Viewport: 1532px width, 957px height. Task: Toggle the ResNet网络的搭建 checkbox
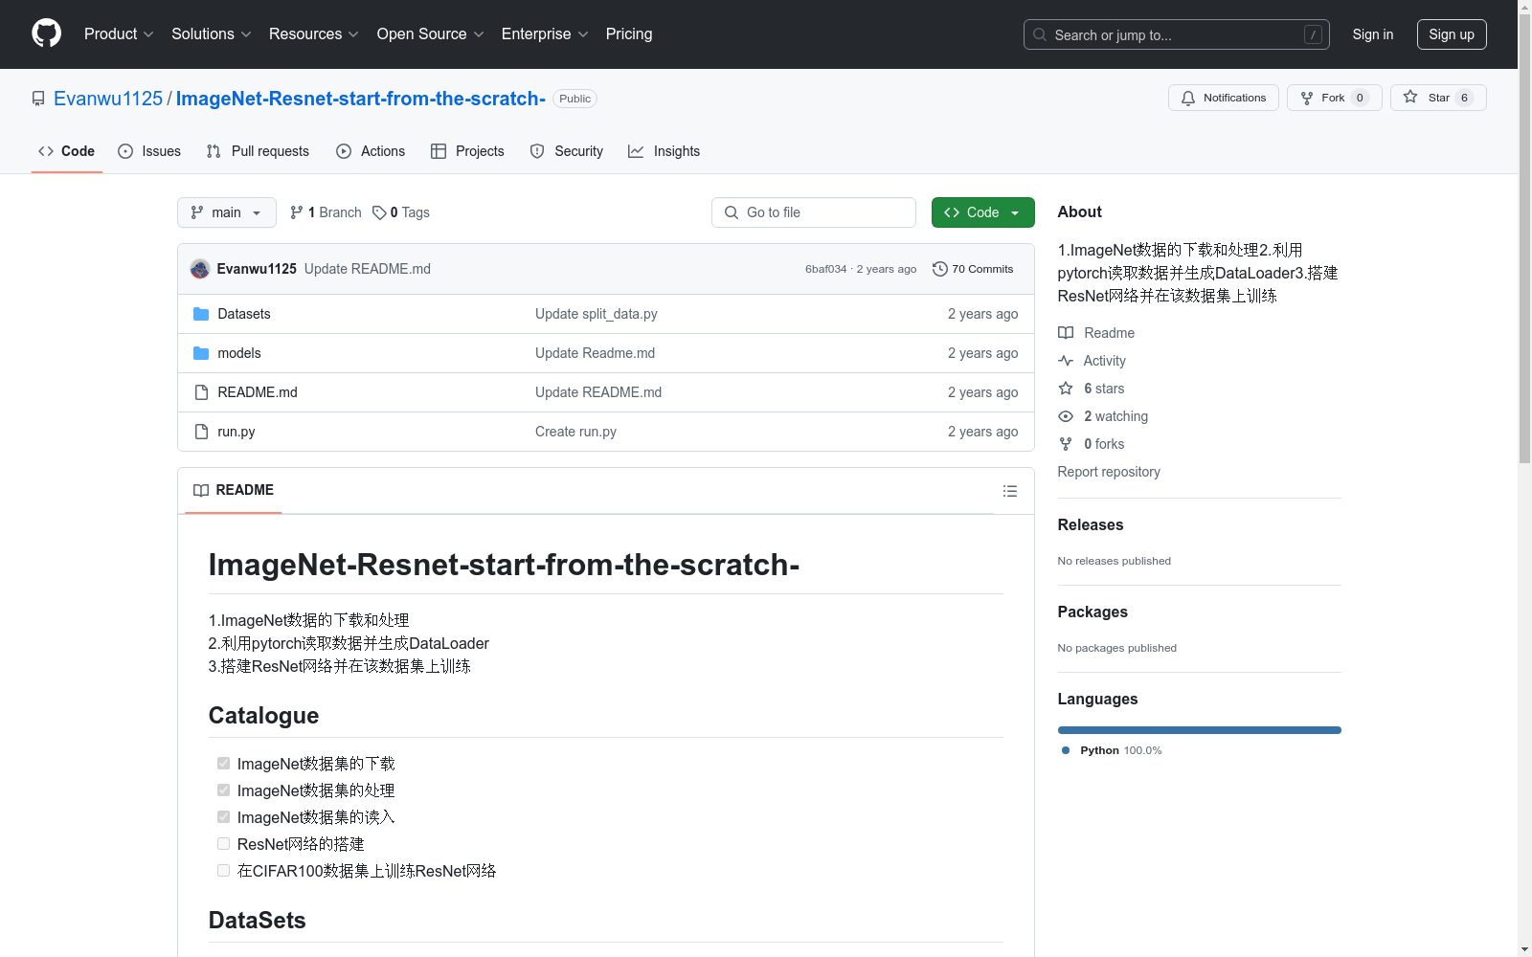(x=223, y=844)
